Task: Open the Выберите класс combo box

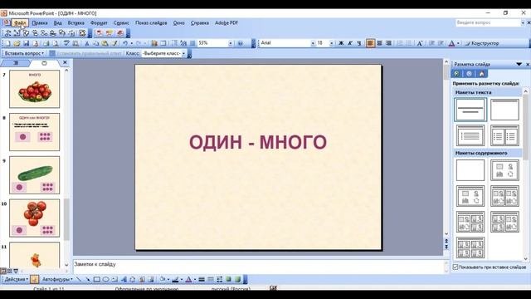Action: pos(164,53)
